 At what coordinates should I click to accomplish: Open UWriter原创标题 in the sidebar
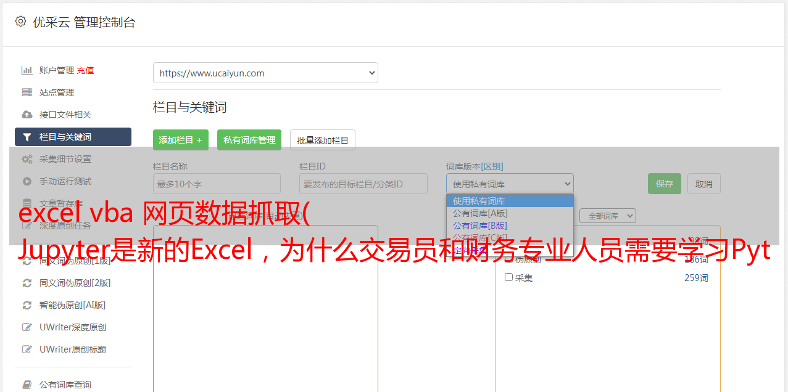point(73,349)
